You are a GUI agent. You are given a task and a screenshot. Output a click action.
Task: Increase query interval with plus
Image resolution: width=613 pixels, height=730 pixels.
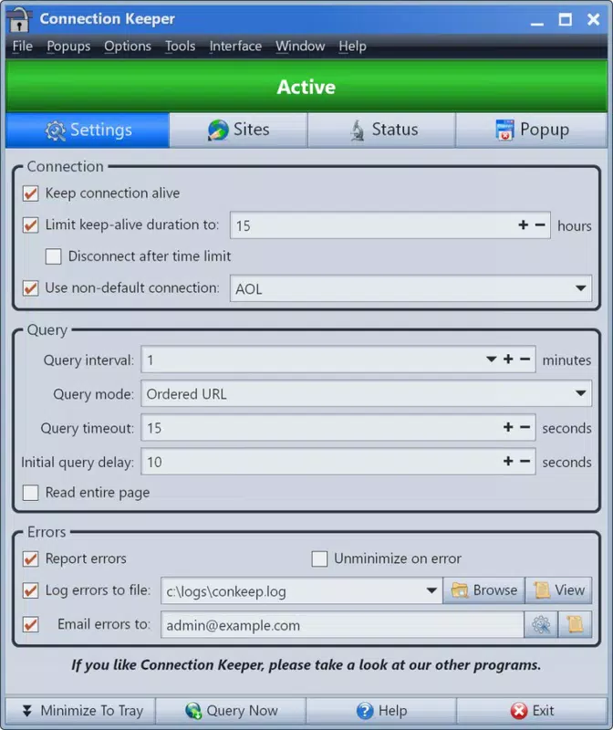[508, 359]
